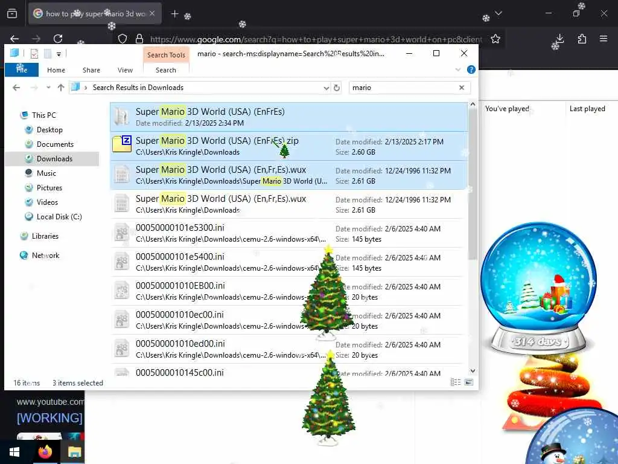Open Explorer recent locations dropdown

[48, 88]
